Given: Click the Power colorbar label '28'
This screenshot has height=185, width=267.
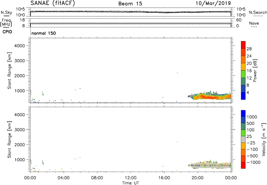Looking at the screenshot, I should pos(249,49).
